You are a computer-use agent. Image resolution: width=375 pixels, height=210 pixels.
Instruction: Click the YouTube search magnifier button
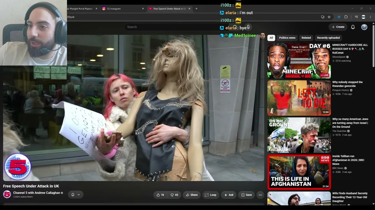tap(235, 27)
